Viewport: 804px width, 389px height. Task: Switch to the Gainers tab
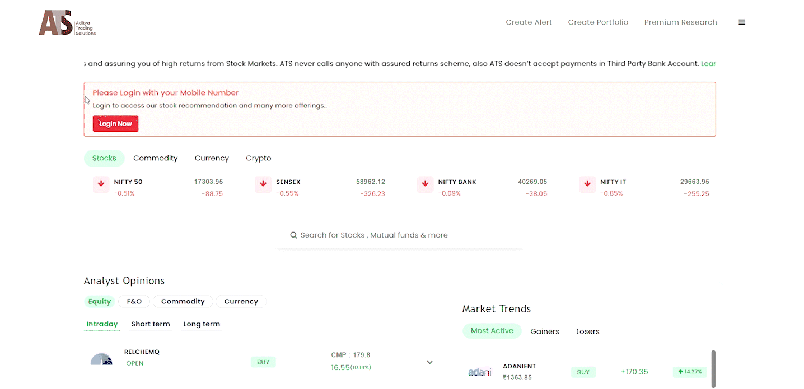tap(544, 331)
